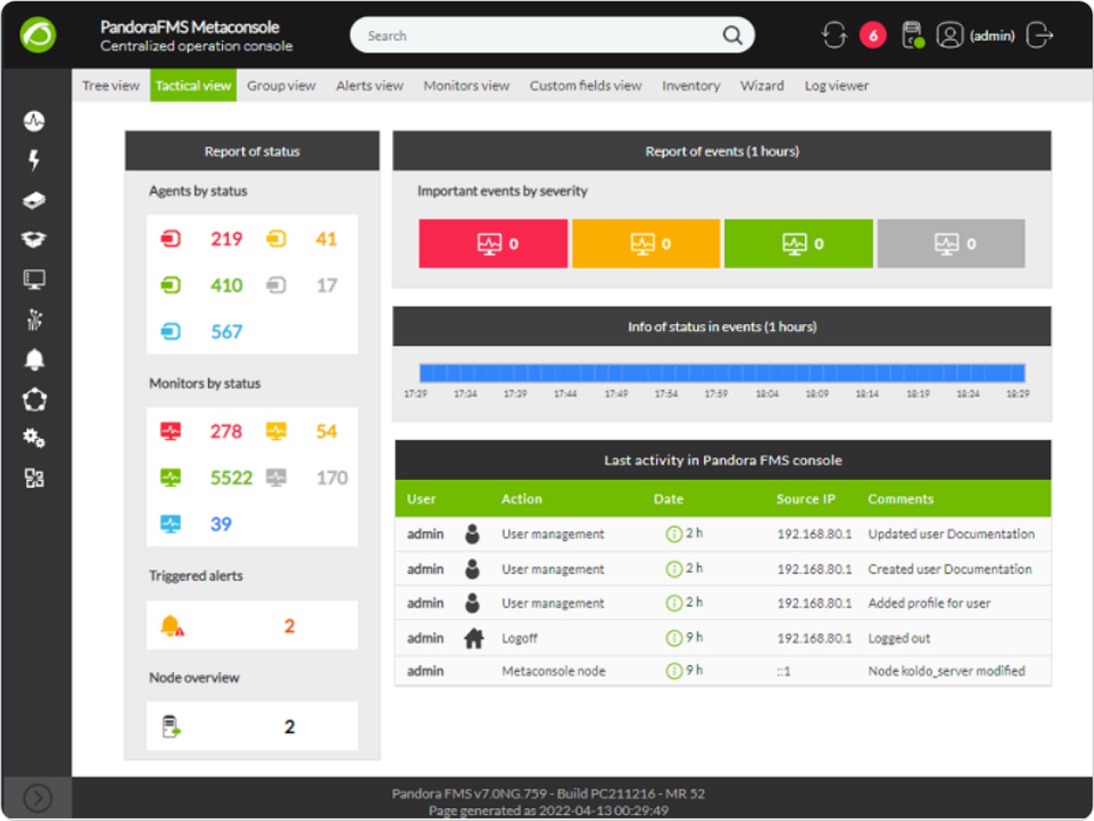This screenshot has height=821, width=1094.
Task: Click the 567 not-init agents count
Action: click(226, 331)
